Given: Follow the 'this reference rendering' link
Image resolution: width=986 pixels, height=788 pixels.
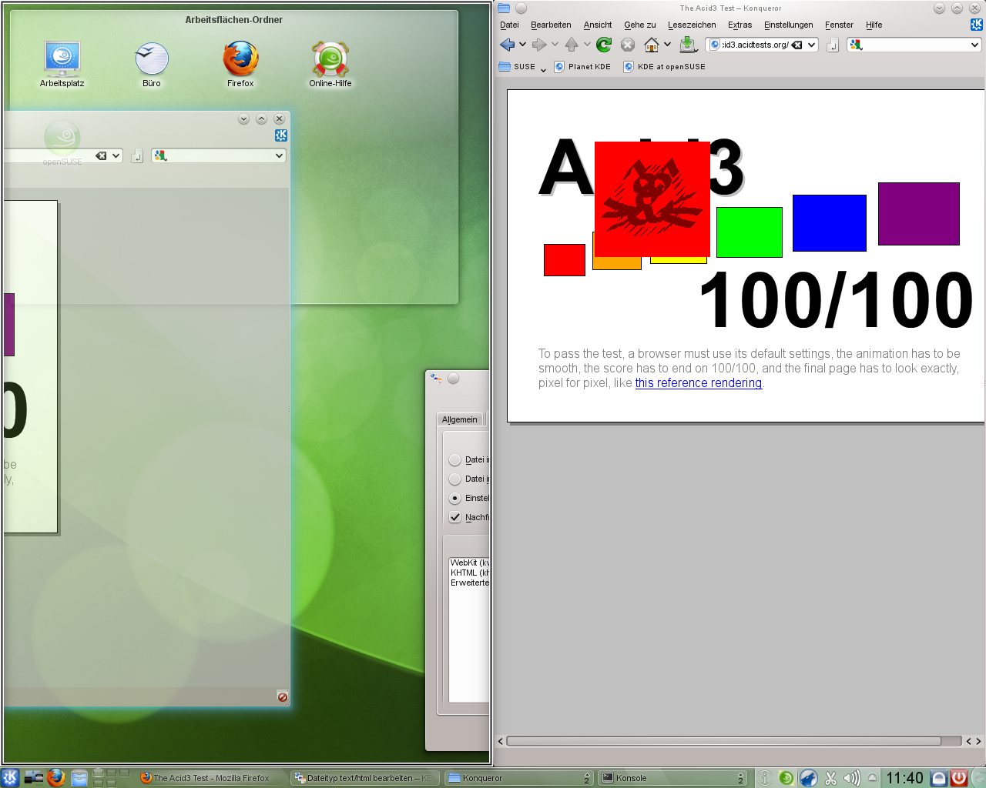Looking at the screenshot, I should 698,383.
